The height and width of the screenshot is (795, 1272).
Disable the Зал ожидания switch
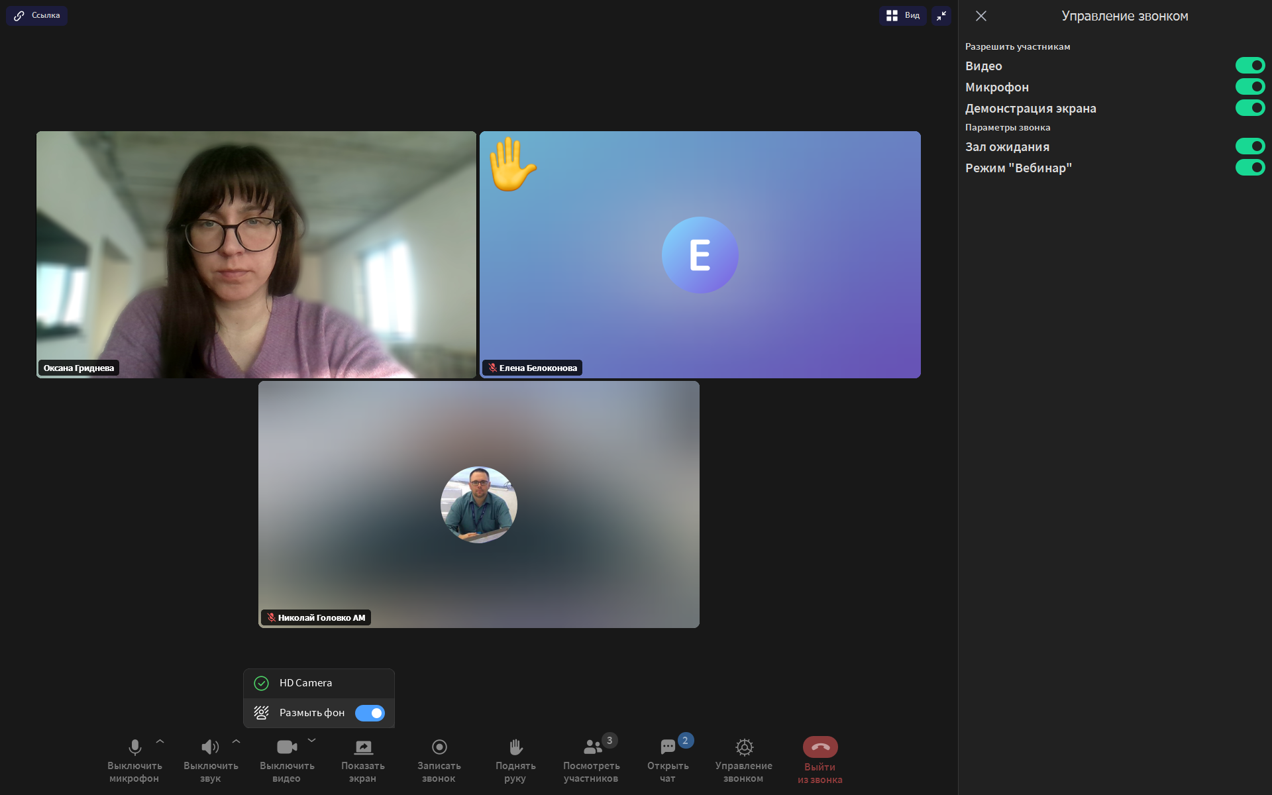click(x=1249, y=146)
